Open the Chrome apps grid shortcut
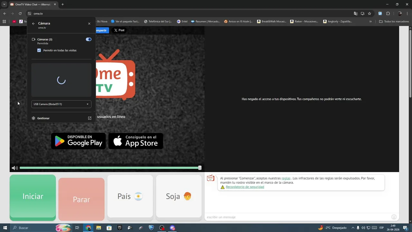Image resolution: width=412 pixels, height=232 pixels. [4, 22]
